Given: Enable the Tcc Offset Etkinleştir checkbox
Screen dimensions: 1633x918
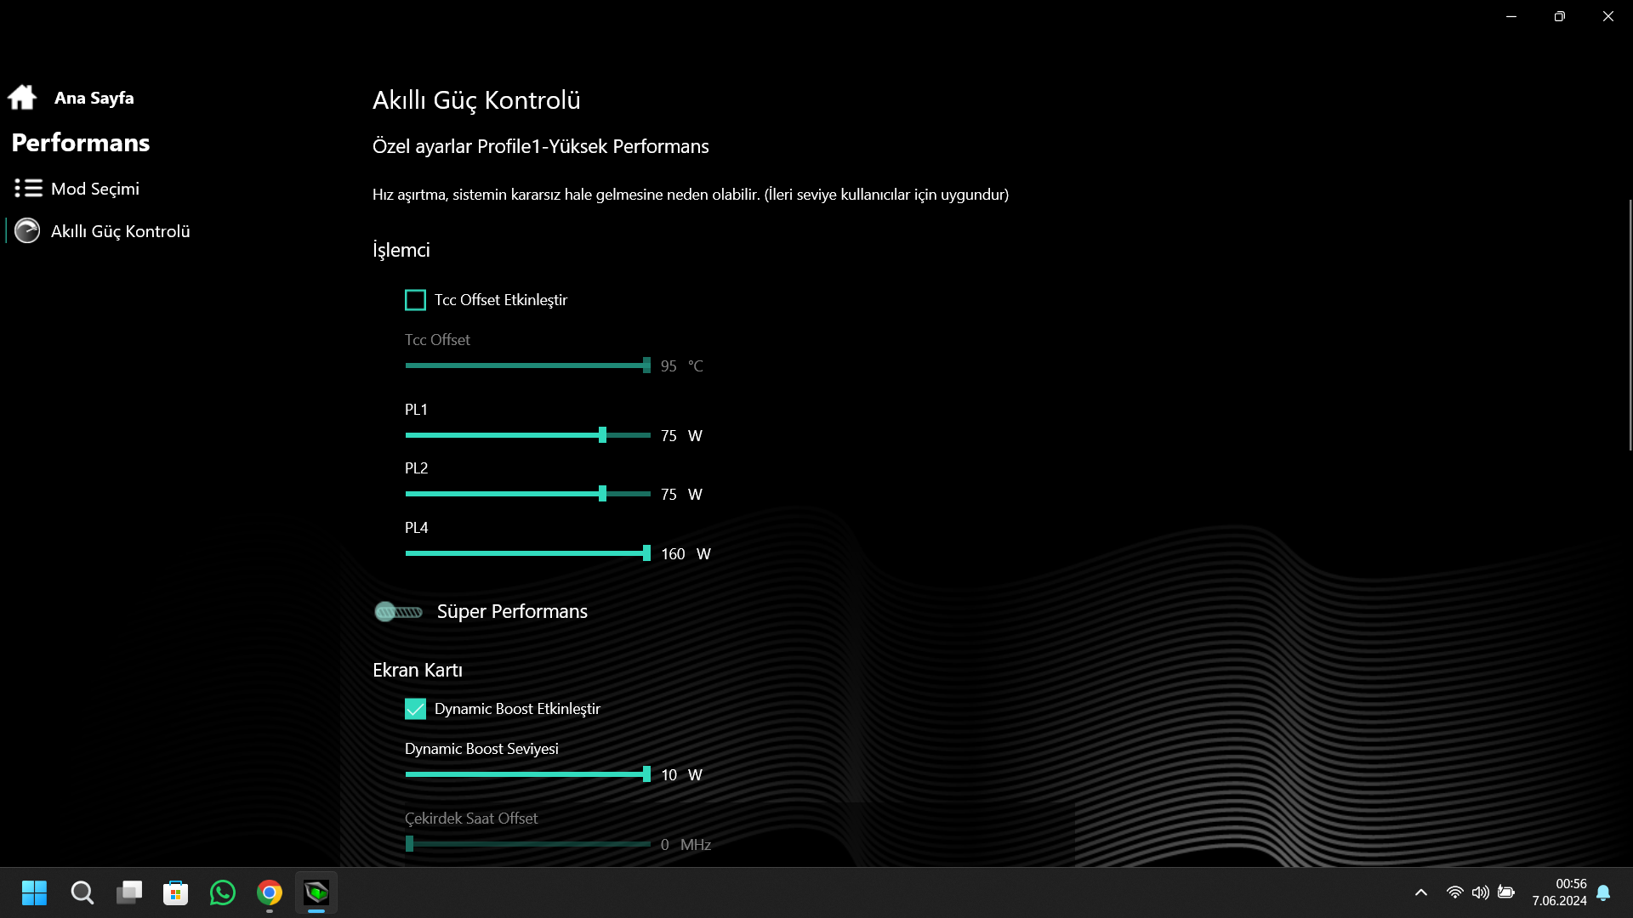Looking at the screenshot, I should (x=415, y=300).
